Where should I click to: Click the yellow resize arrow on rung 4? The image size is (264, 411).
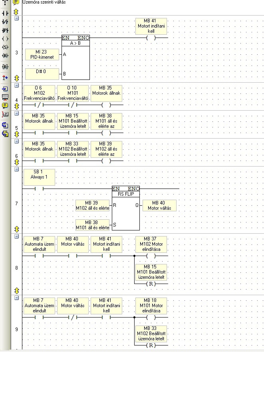click(16, 106)
